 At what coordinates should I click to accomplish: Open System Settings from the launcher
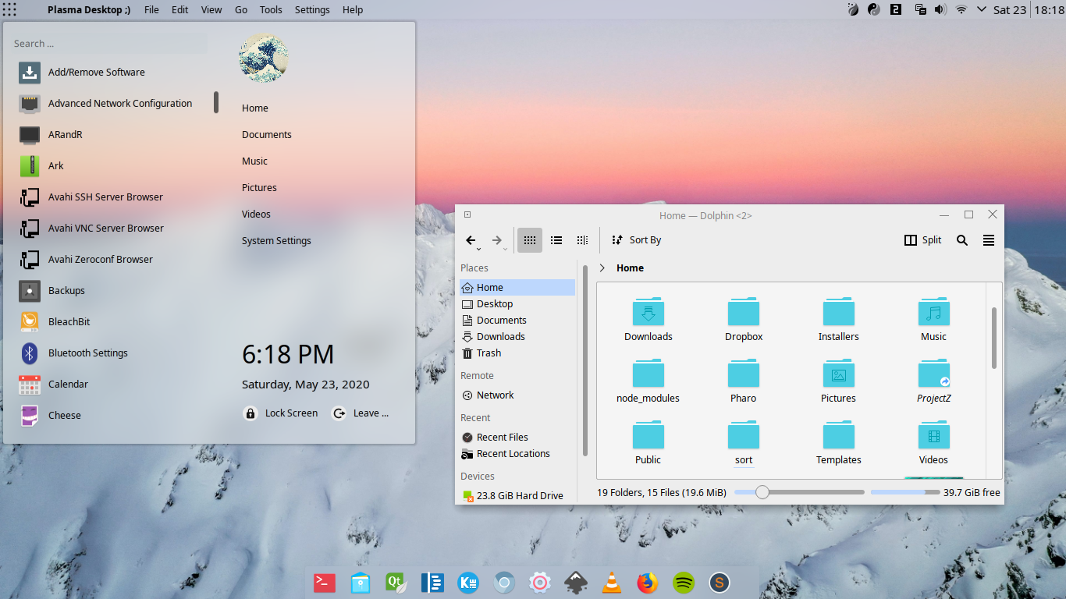(x=276, y=240)
